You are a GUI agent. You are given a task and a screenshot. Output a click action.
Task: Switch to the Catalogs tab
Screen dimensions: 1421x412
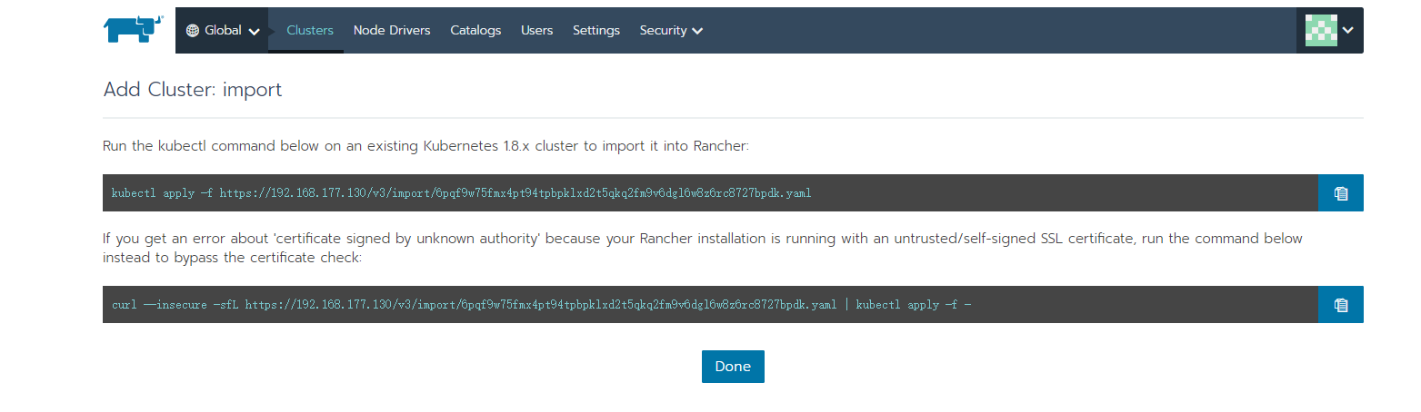point(475,30)
